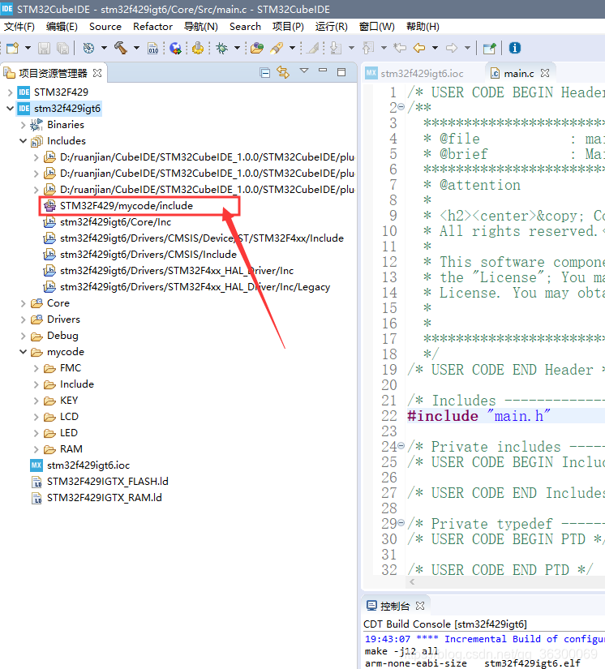Open the 导航(N) menu
The height and width of the screenshot is (669, 605).
[x=201, y=27]
